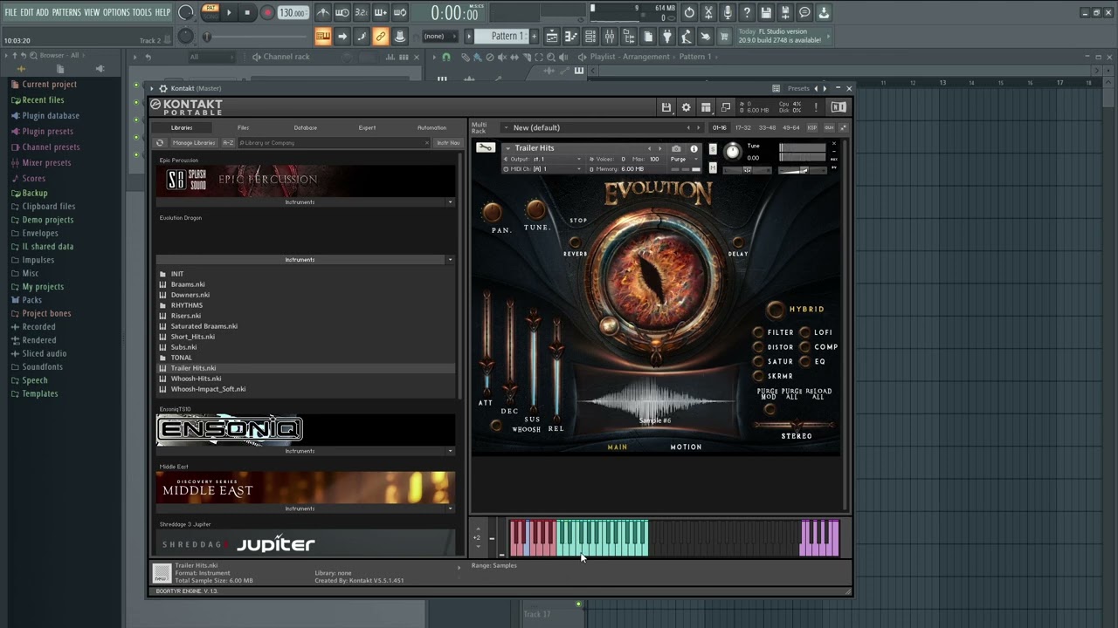This screenshot has height=628, width=1118.
Task: Switch to Kontakt Automation tab
Action: tap(431, 128)
